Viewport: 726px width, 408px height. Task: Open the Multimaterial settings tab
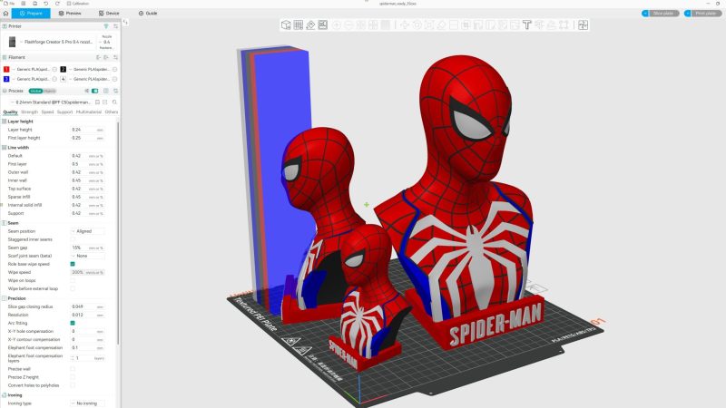89,112
